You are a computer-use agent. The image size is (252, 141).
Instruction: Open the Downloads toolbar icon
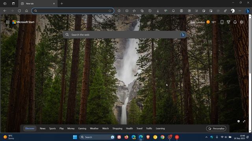point(158,11)
